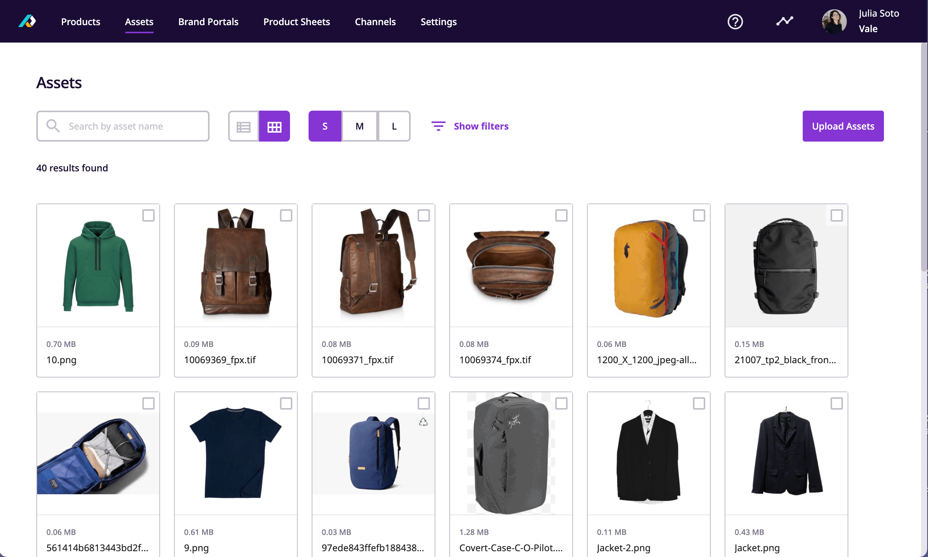The width and height of the screenshot is (928, 557).
Task: Open the green hoodie thumbnail
Action: pos(98,265)
